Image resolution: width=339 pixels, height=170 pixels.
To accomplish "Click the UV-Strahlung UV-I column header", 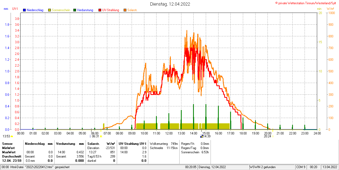I will 132,143.
